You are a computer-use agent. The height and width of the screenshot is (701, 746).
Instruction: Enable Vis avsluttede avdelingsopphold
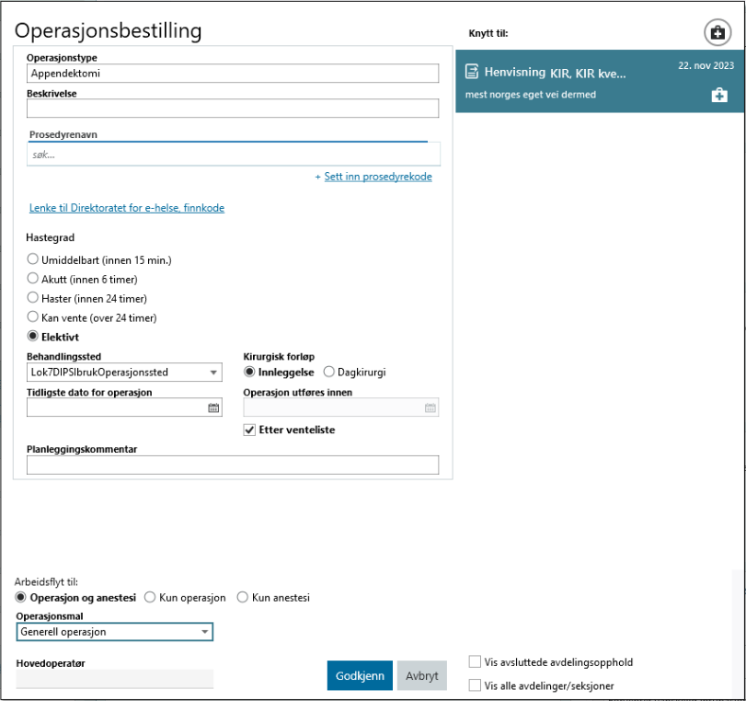click(475, 661)
